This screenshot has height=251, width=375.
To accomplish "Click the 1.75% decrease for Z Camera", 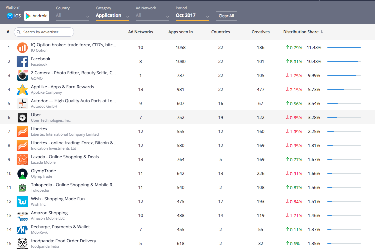I will click(x=294, y=76).
